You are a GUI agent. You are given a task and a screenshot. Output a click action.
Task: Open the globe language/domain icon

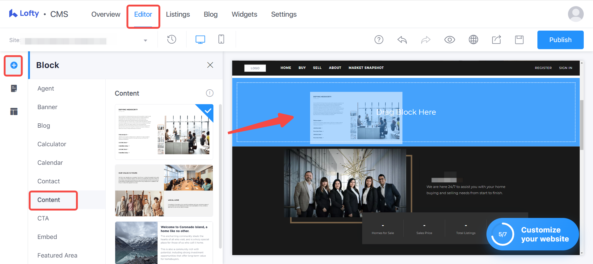tap(473, 40)
